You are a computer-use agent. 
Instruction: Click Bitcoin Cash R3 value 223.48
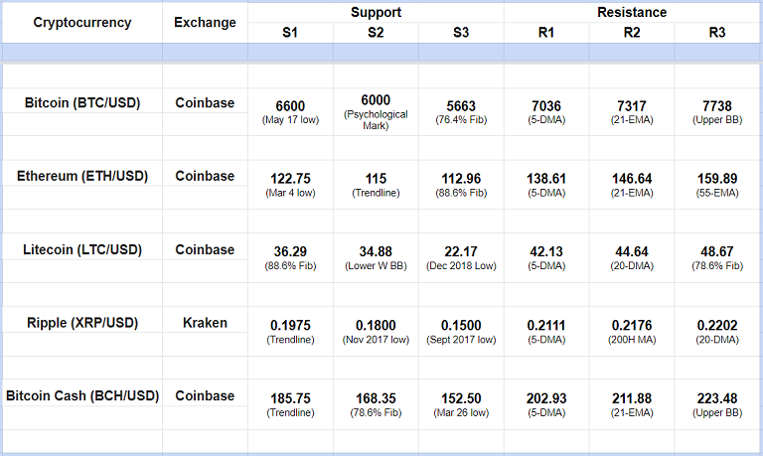coord(717,399)
